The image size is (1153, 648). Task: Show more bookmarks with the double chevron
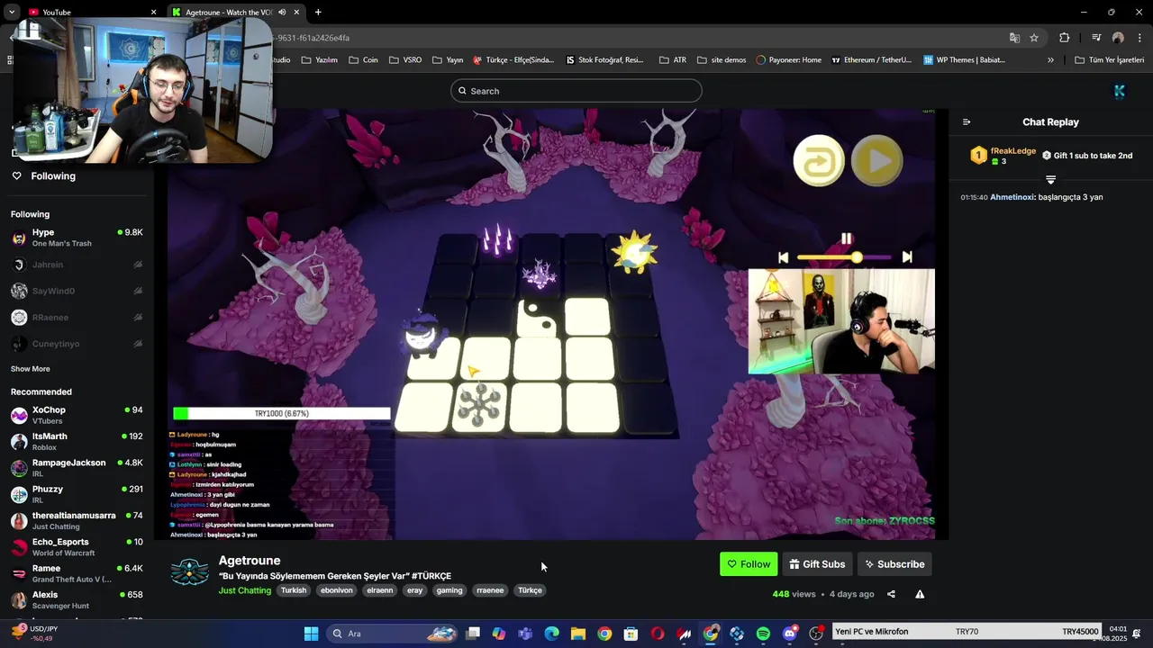1050,60
